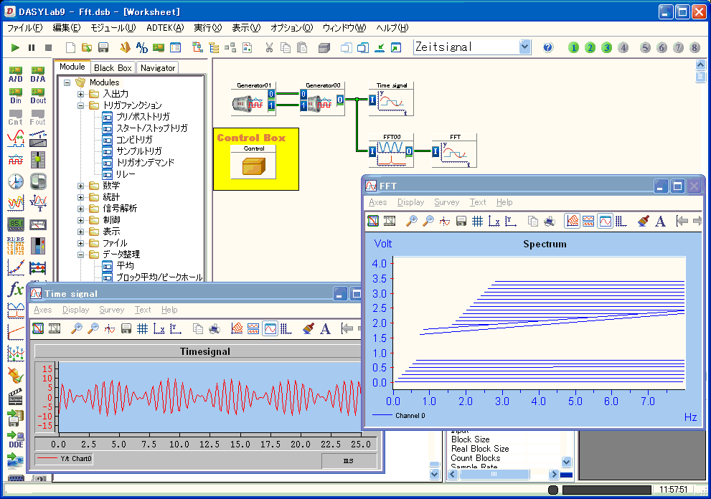This screenshot has height=499, width=711.
Task: Click the paintbrush colors icon in FFT window
Action: pos(643,221)
